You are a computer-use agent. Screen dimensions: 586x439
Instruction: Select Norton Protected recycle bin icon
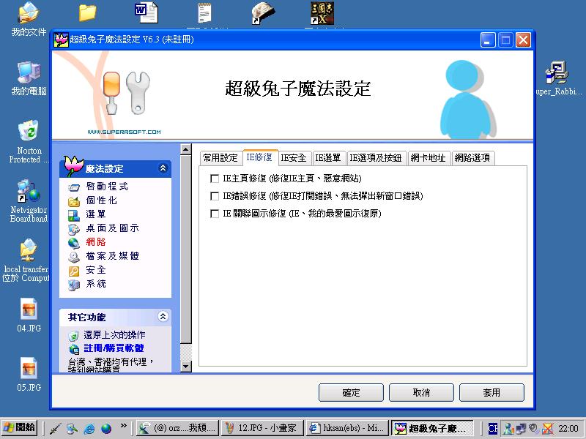(29, 141)
